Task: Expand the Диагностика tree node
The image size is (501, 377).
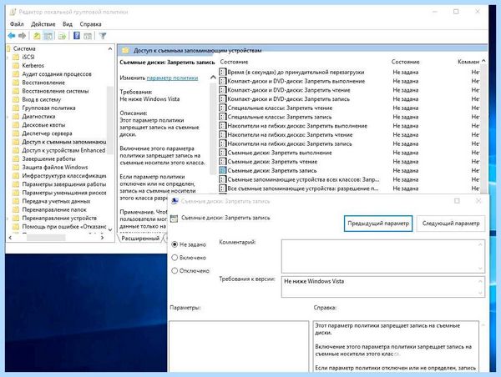Action: (8, 117)
